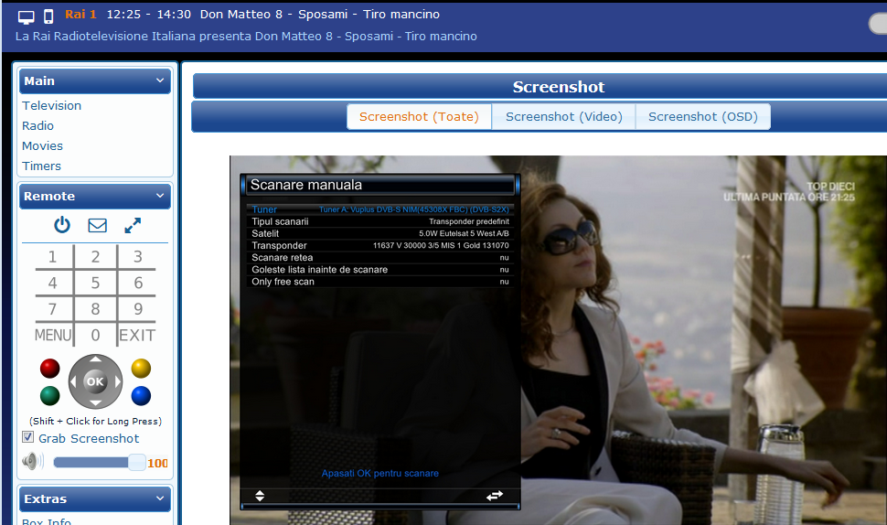Click the OK button on the d-pad

[95, 382]
